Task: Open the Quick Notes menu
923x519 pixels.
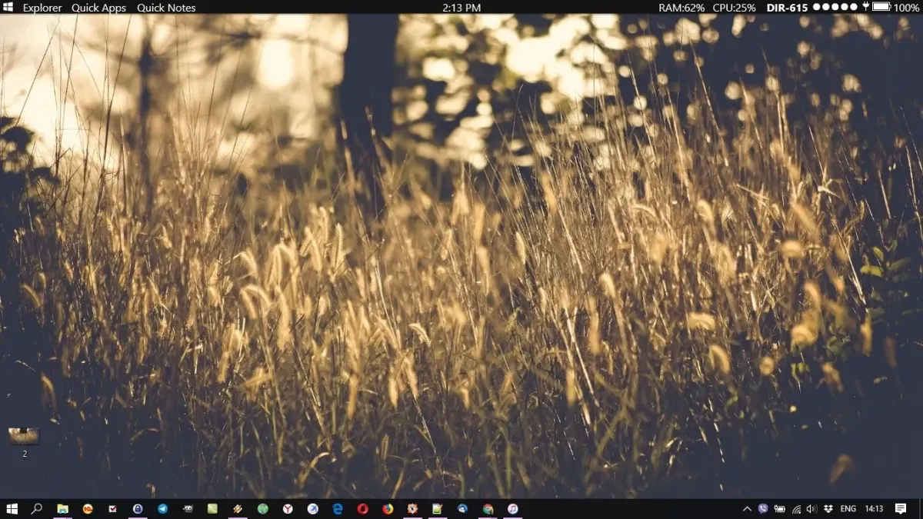Action: click(x=166, y=8)
